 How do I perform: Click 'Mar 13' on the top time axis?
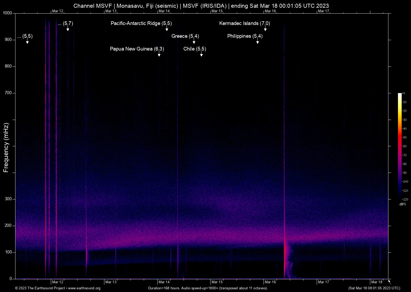coord(111,11)
